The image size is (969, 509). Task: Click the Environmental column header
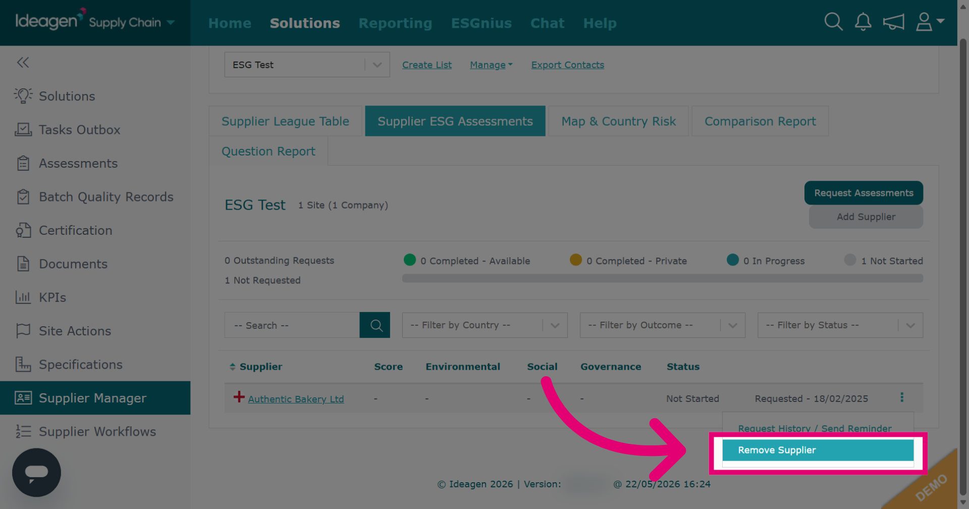tap(463, 367)
